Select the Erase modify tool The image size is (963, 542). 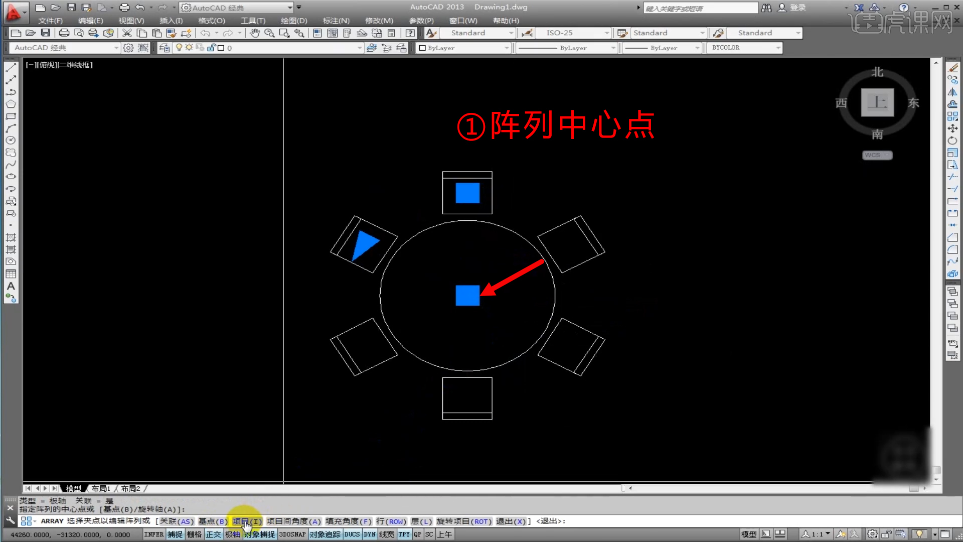tap(952, 68)
